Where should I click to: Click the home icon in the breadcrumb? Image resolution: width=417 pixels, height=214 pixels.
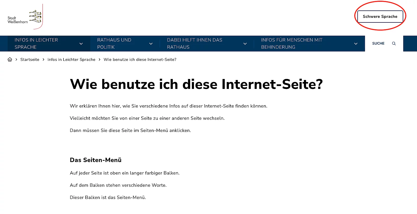(10, 59)
